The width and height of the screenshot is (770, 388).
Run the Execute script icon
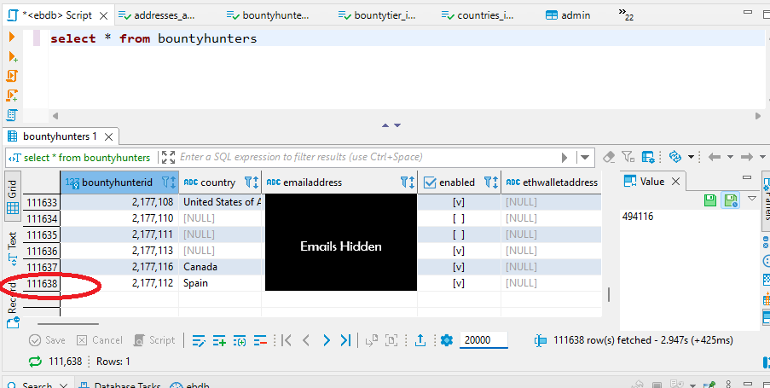point(13,76)
